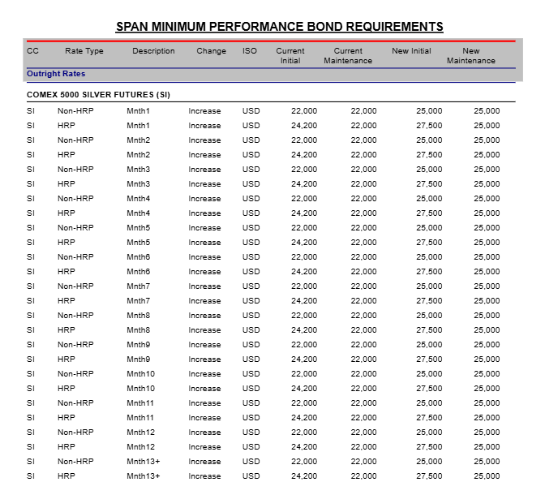Select 'USD' in the HRP Mnth12 row
Image resolution: width=545 pixels, height=495 pixels.
[251, 447]
